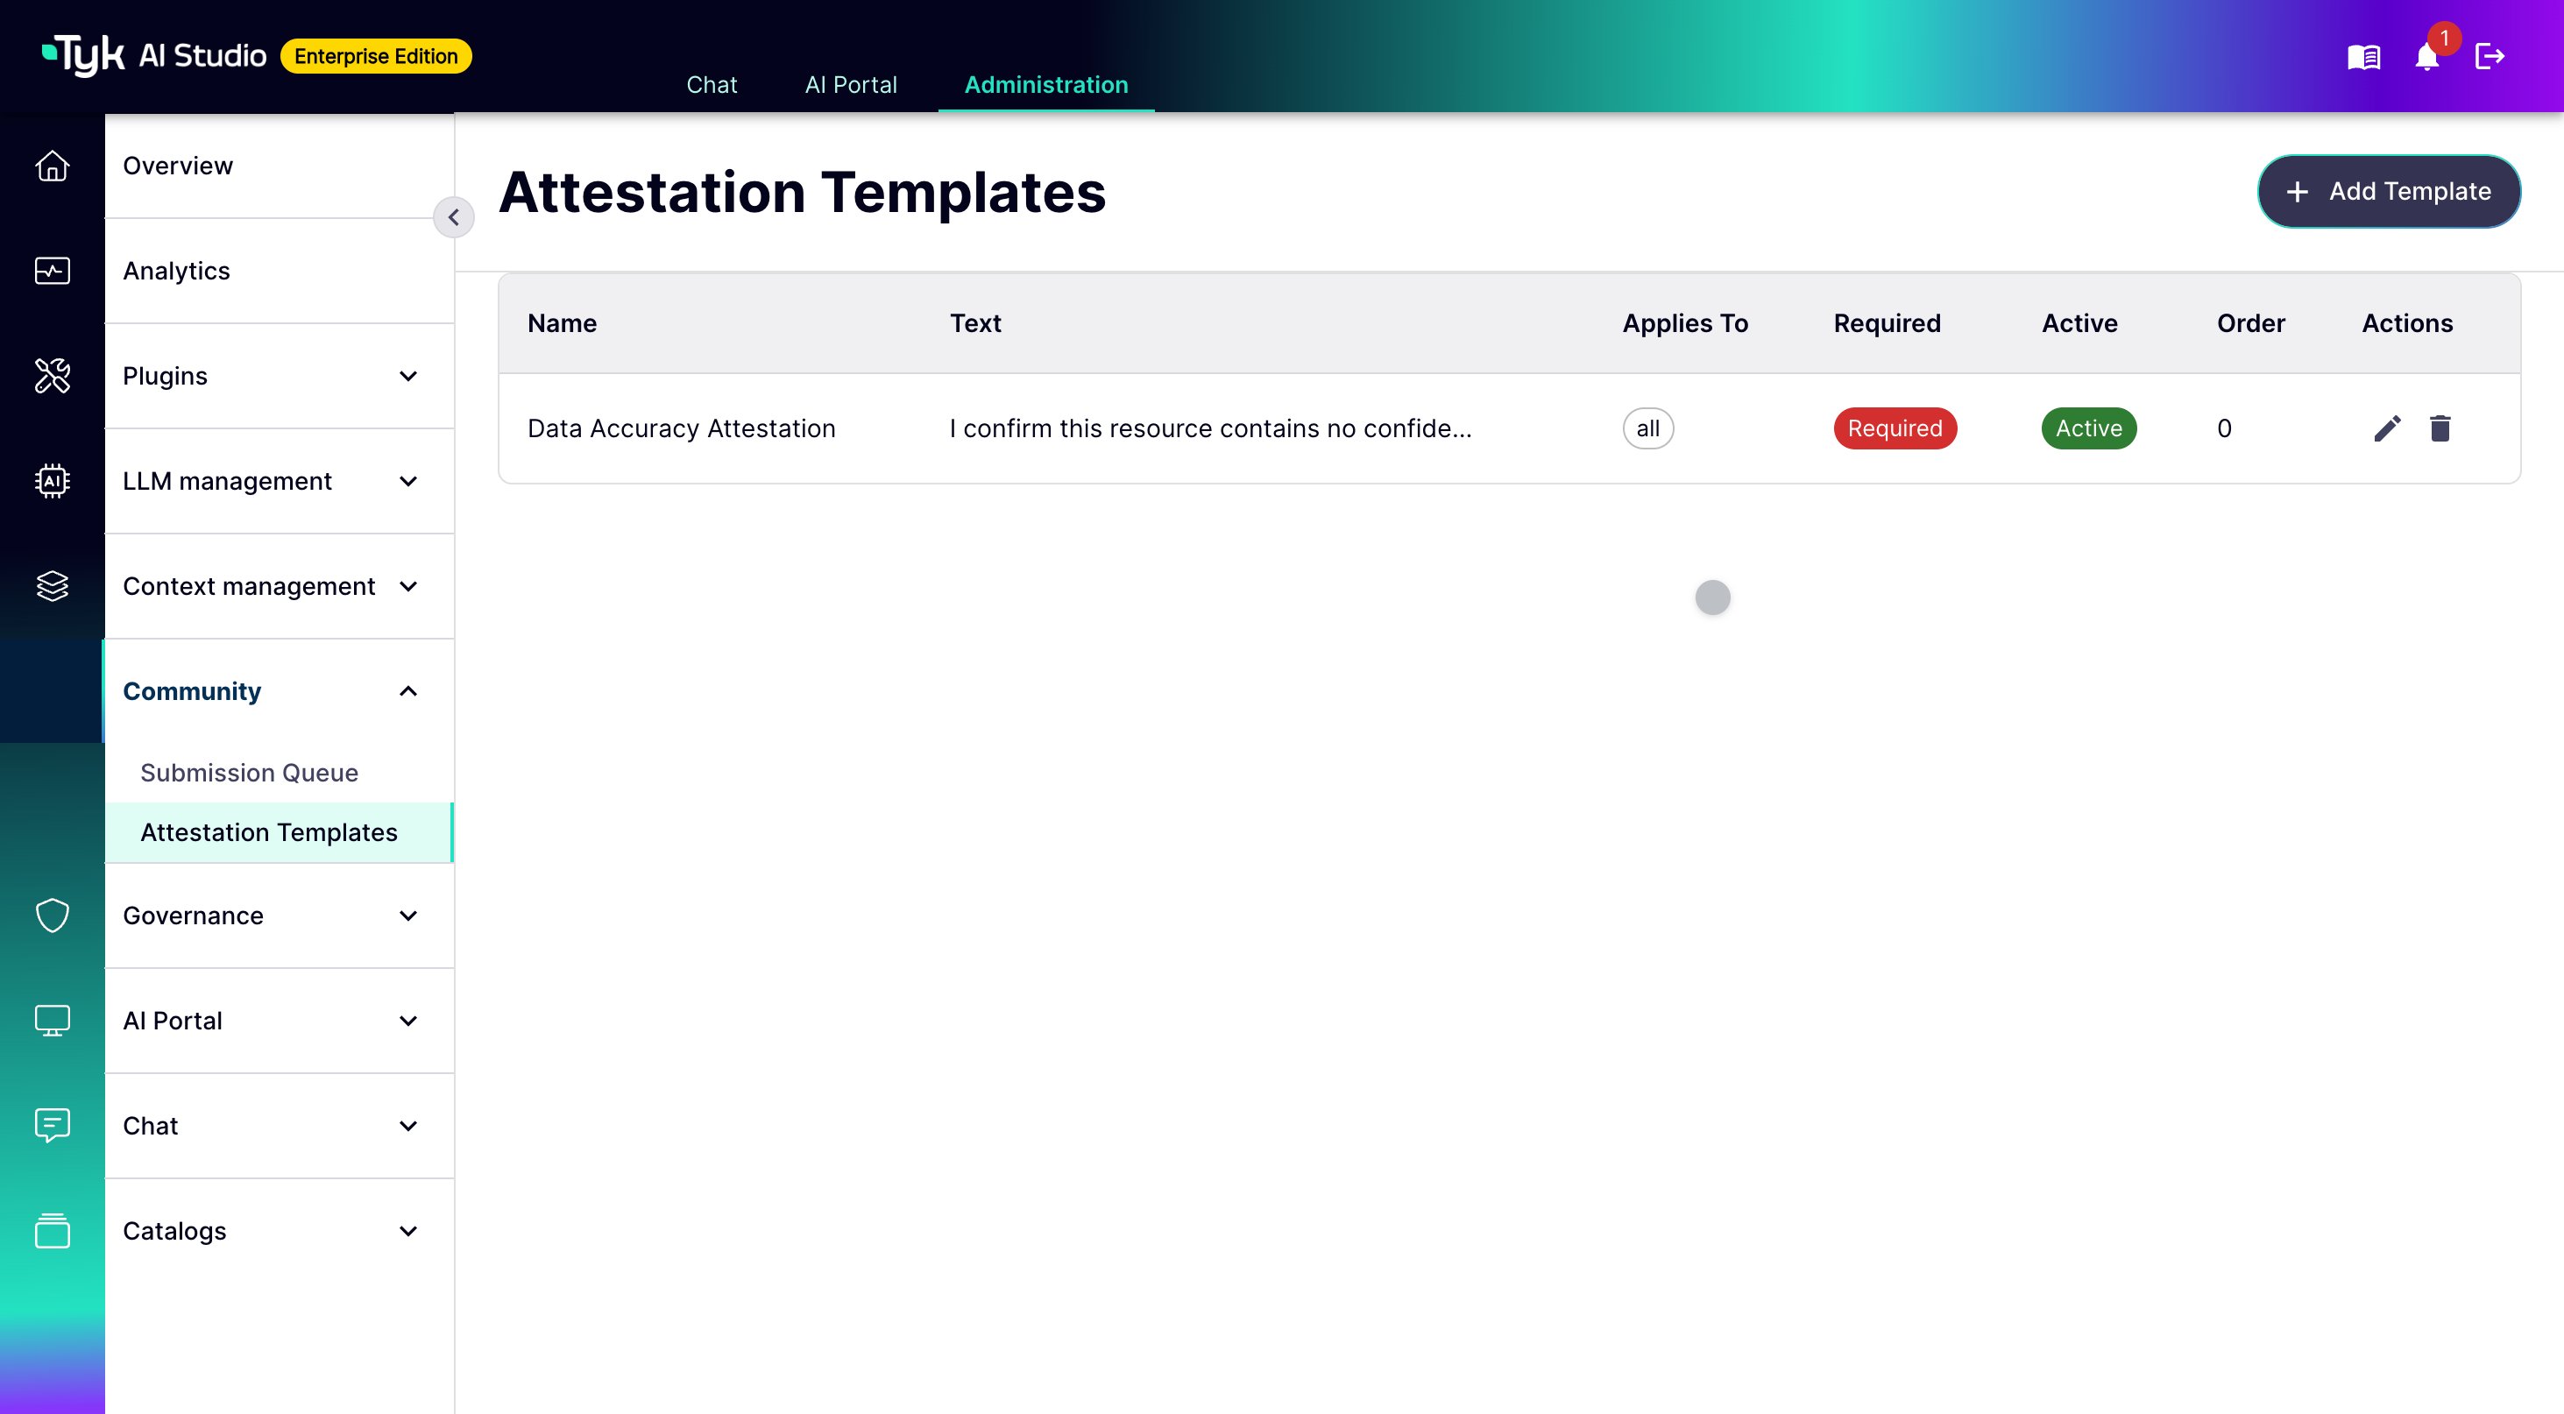
Task: Click the Tyk AI Studio logo
Action: 154,56
